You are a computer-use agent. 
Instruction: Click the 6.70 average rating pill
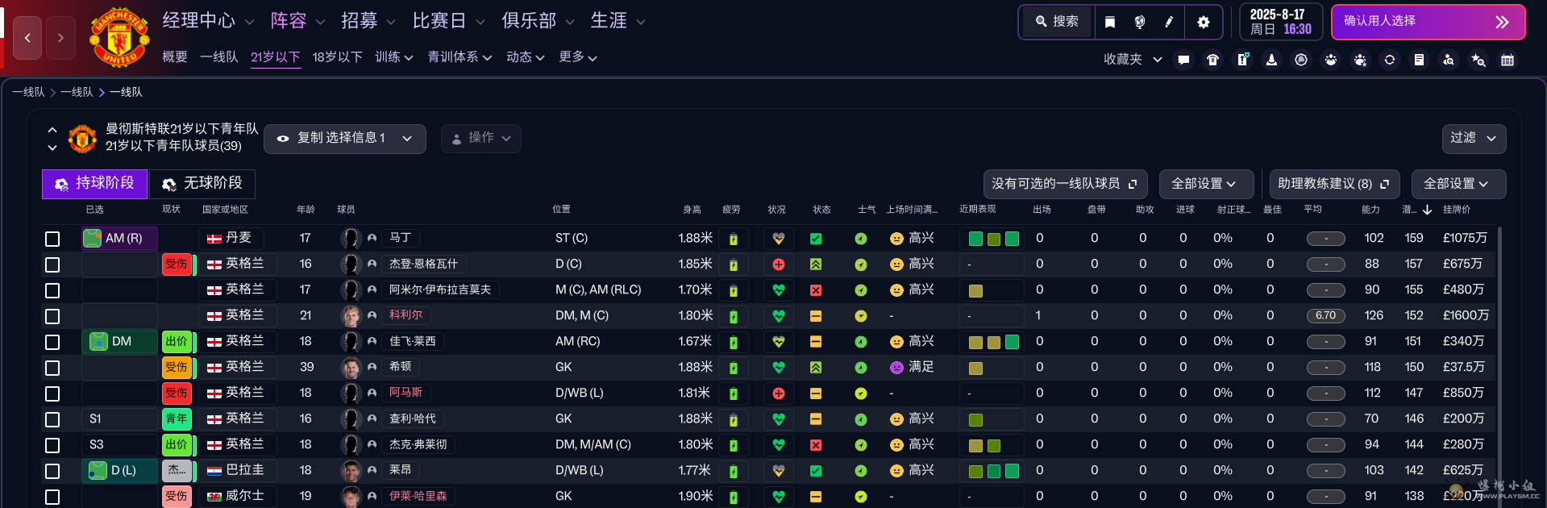coord(1326,316)
